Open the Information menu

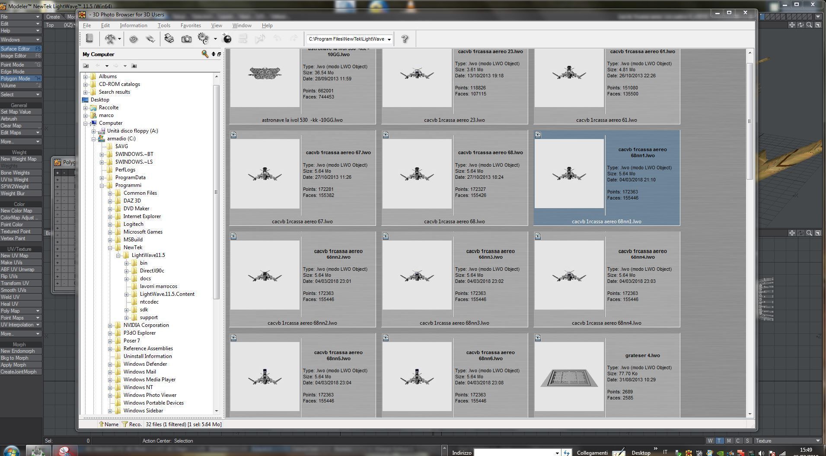(134, 25)
